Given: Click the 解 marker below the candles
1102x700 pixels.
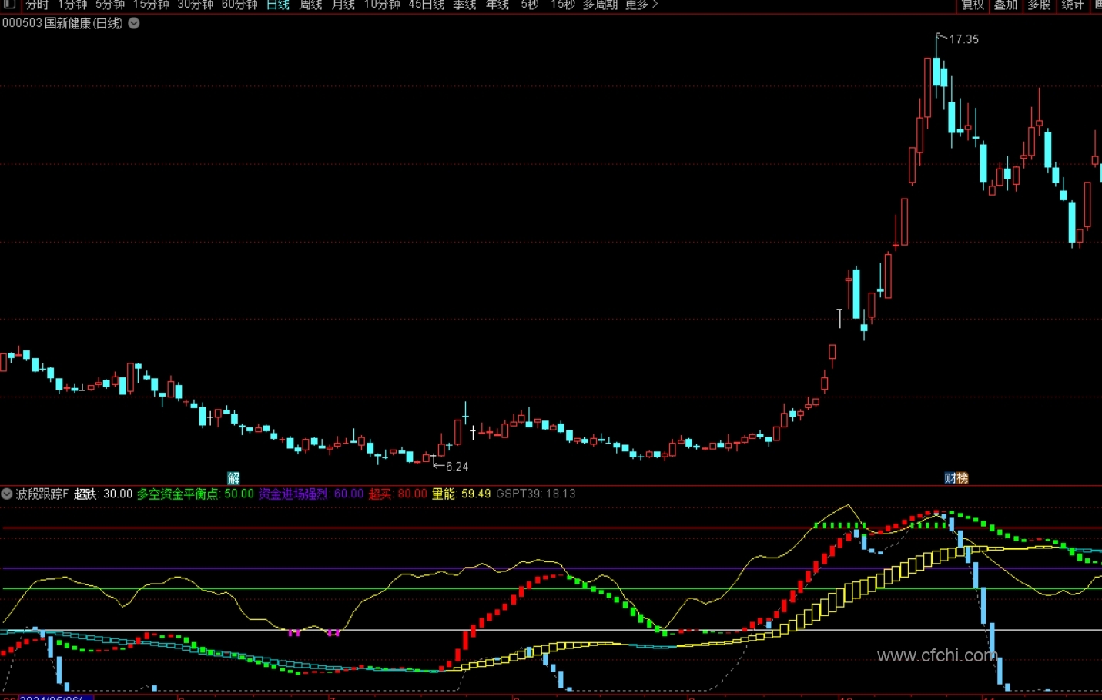Looking at the screenshot, I should click(233, 478).
